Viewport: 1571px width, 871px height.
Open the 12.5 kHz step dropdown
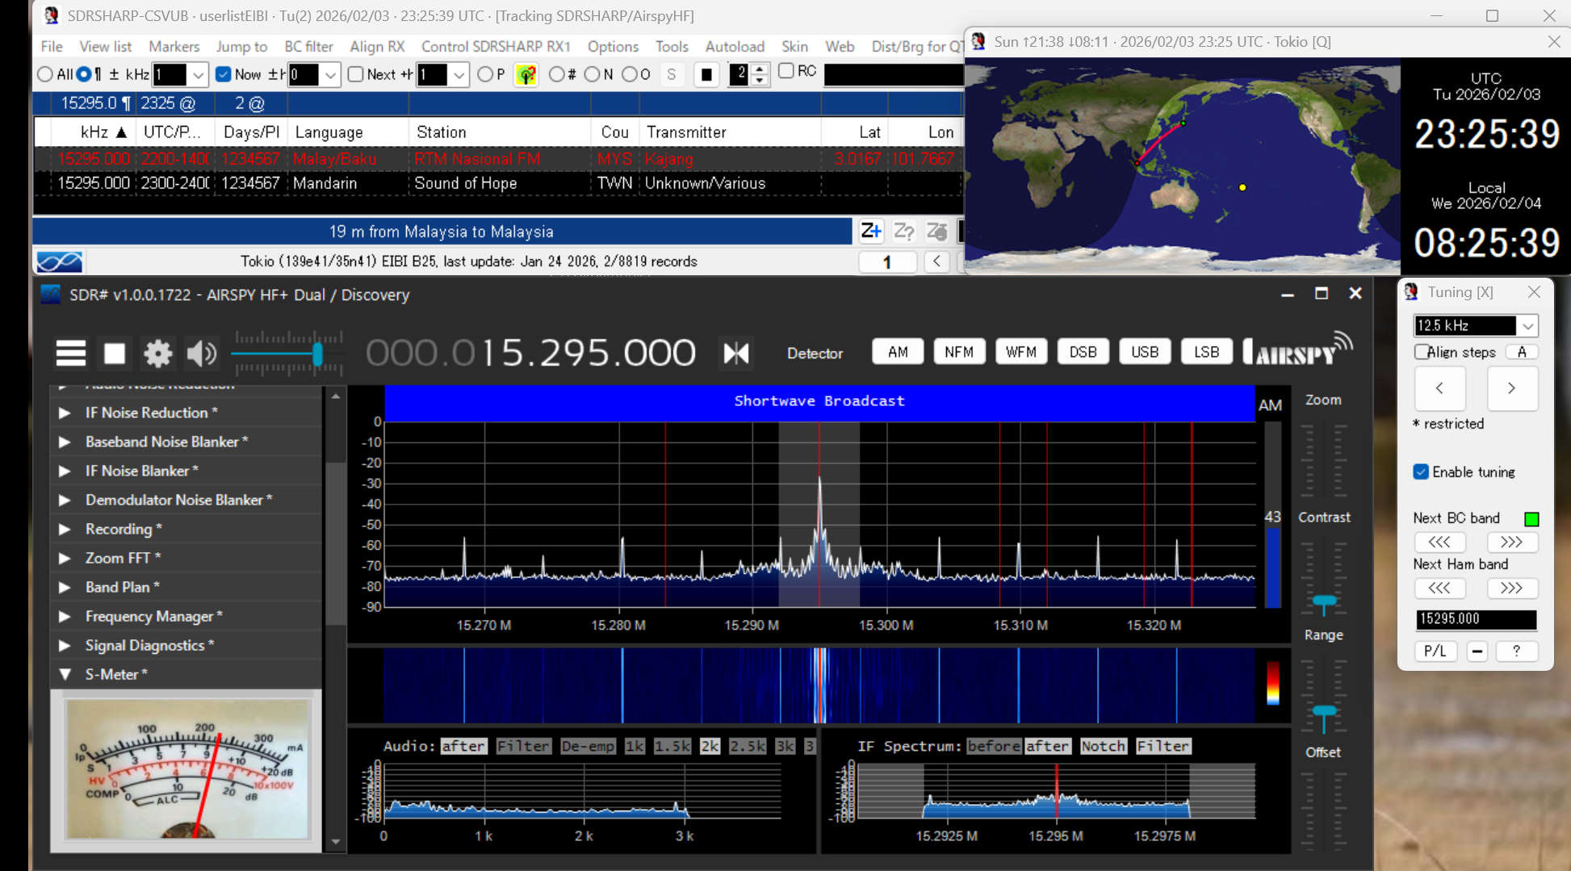point(1527,325)
